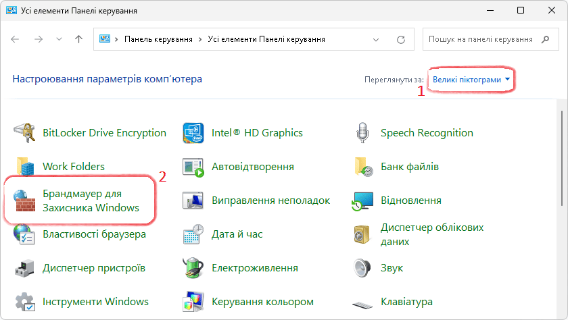Screen dimensions: 568x320
Task: Expand chevron after Панель керування breadcrumb
Action: pos(200,39)
